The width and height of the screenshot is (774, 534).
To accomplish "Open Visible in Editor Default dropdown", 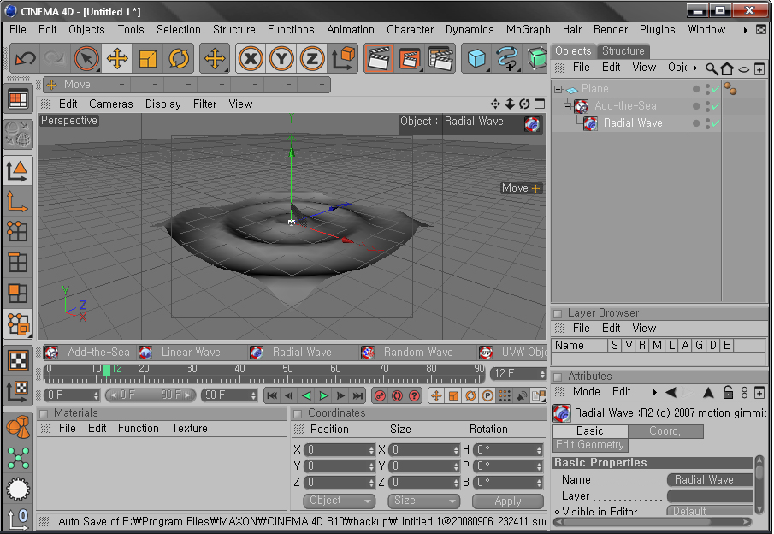I will tap(709, 511).
